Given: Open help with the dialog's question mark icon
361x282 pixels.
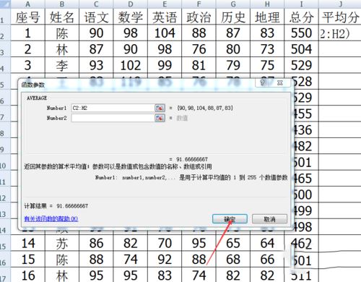Looking at the screenshot, I should [x=263, y=82].
